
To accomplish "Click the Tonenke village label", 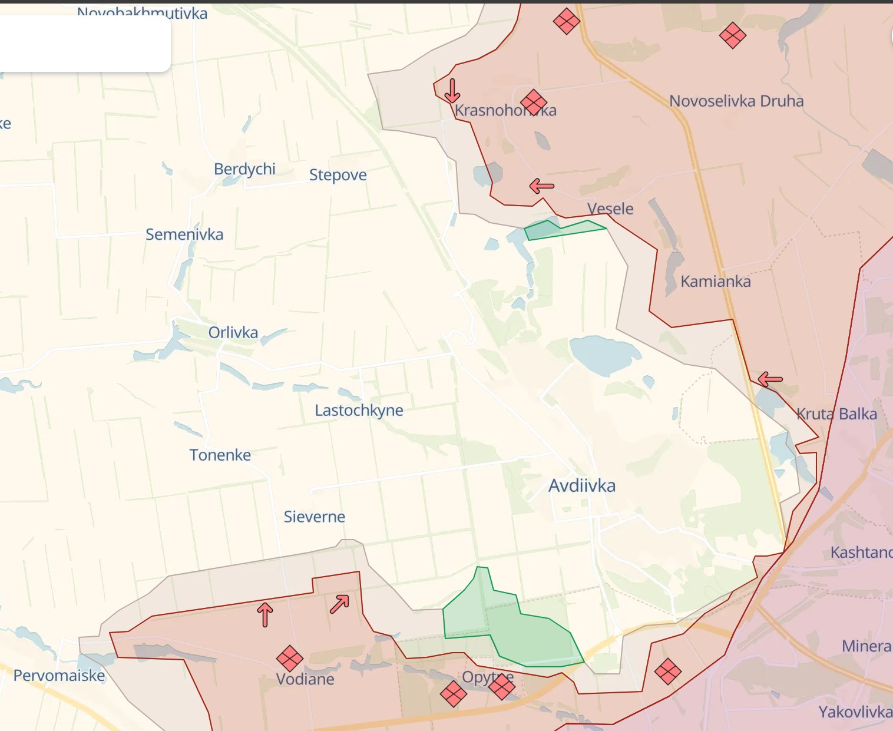I will pos(220,455).
